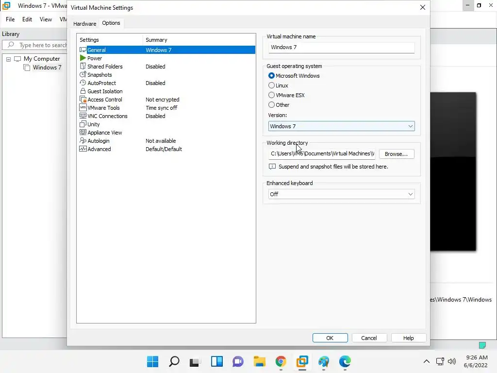Click the speaker volume tray icon
Screen dimensions: 497x373
(452, 361)
